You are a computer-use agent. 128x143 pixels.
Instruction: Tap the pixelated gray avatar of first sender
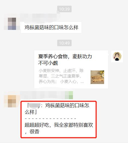(12, 24)
